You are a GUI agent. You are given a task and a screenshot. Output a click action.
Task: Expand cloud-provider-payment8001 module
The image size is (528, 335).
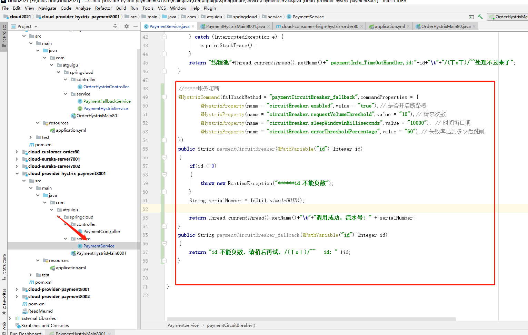pos(17,290)
